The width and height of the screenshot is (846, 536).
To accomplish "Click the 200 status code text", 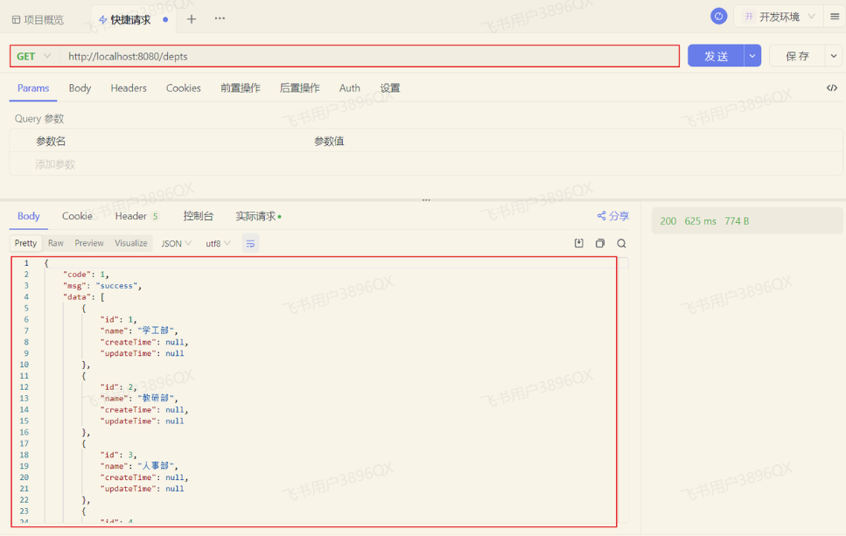I will [668, 221].
